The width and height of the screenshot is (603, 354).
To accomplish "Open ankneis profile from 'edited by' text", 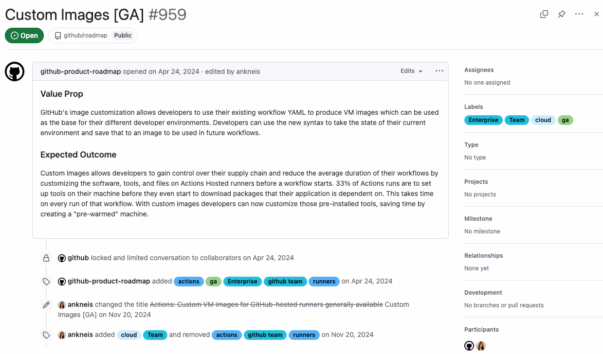I will [x=248, y=71].
